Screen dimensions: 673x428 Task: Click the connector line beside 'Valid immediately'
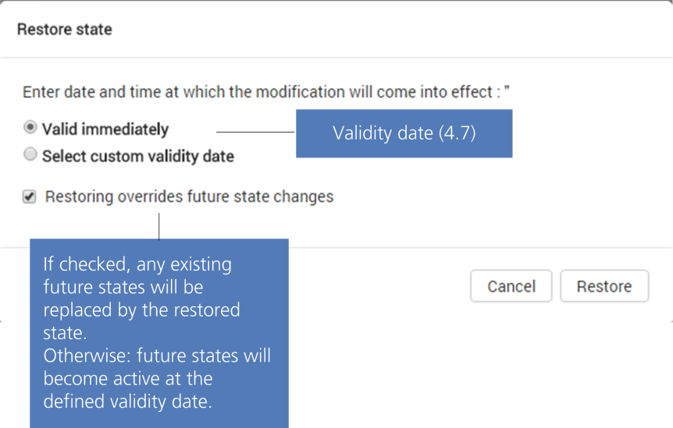click(255, 133)
